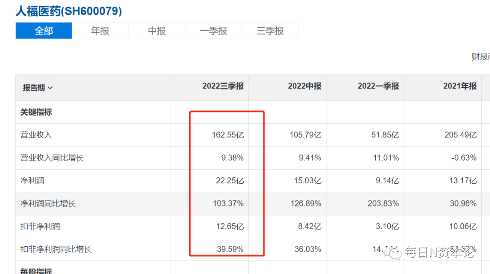View the 三季报 tab
Image resolution: width=490 pixels, height=274 pixels.
[270, 30]
